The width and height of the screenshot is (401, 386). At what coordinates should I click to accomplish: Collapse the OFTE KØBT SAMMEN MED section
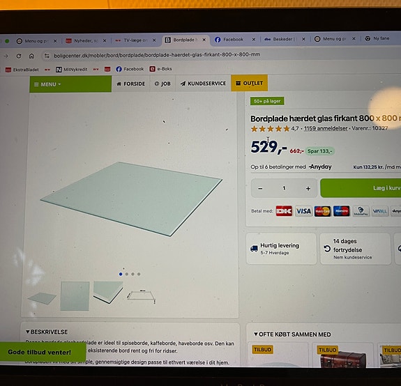click(x=292, y=334)
